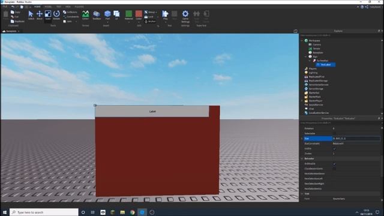The image size is (384, 216).
Task: Collapse the Text properties section
Action: [x=302, y=194]
